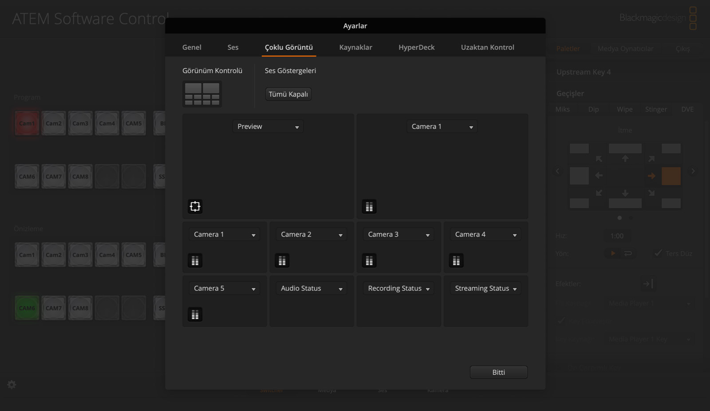Toggle audio meter in small Camera 1 window
Screen dimensions: 710x411
point(195,261)
